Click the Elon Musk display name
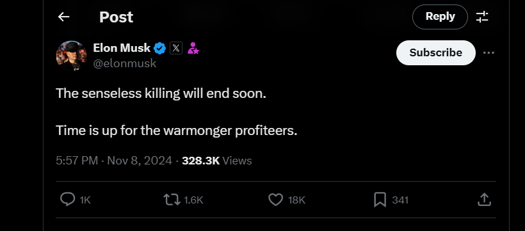 coord(122,48)
